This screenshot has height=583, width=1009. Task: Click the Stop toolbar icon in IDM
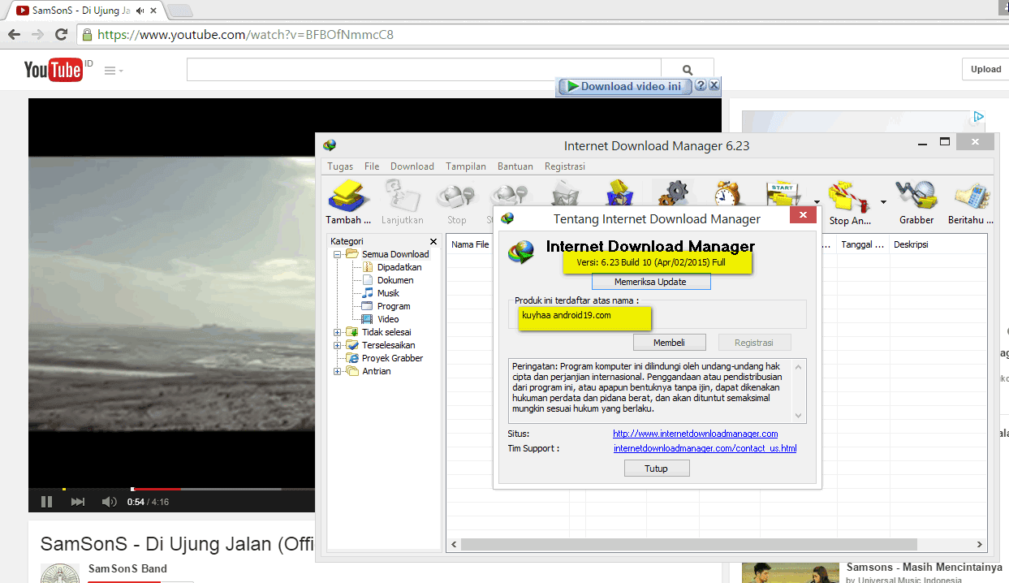[456, 203]
